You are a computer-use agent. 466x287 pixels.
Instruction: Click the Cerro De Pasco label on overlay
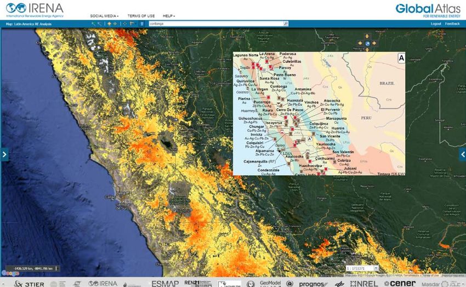[x=290, y=110]
